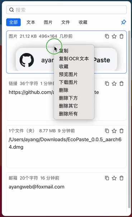This screenshot has height=217, width=132.
Task: Copy the github link item via copy icon
Action: click(107, 83)
